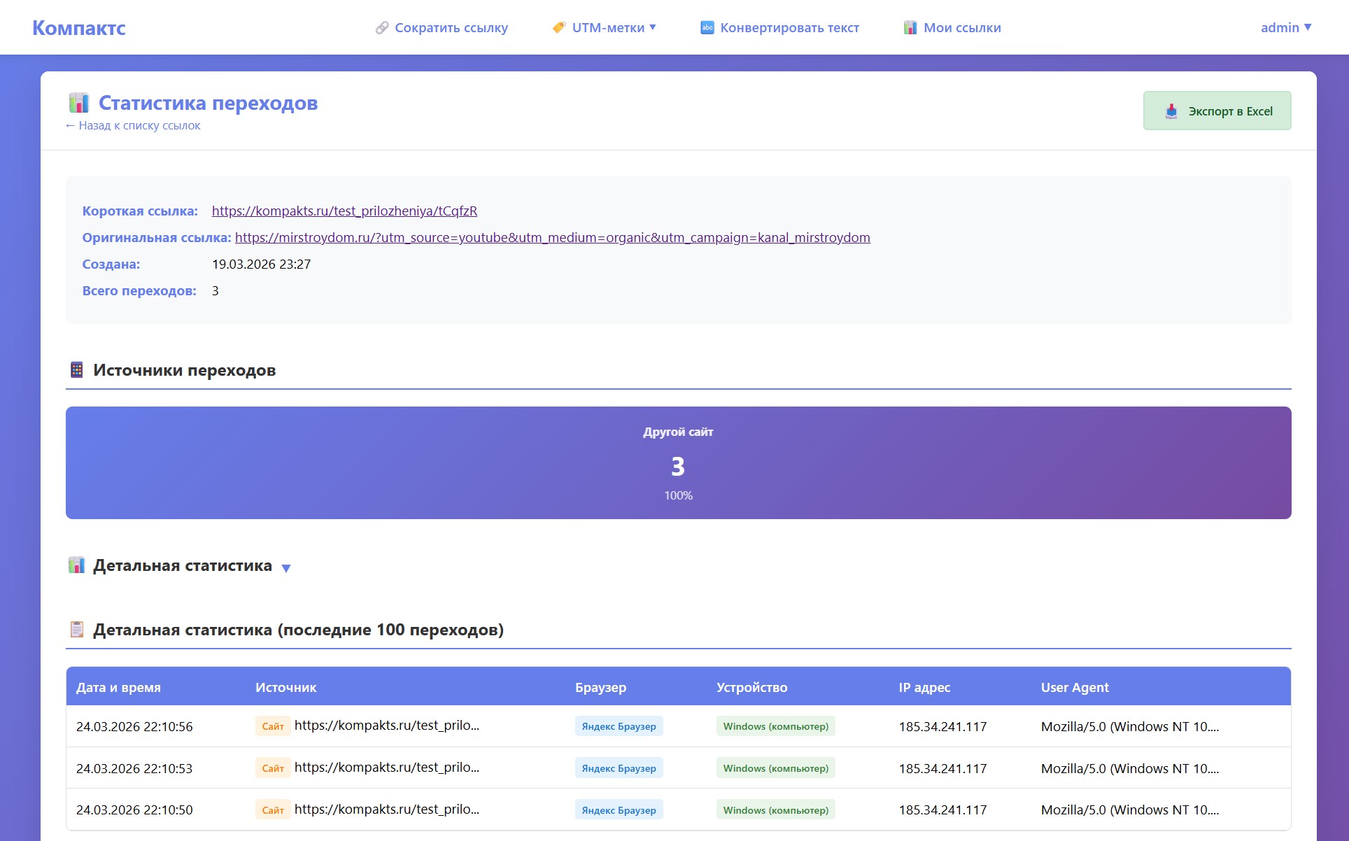Go to Сократить ссылку page

click(451, 28)
